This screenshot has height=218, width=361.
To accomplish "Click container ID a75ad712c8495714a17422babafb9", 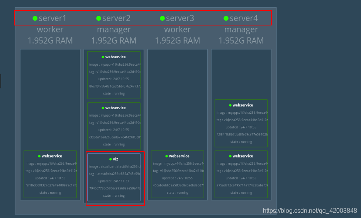I will [x=242, y=185].
